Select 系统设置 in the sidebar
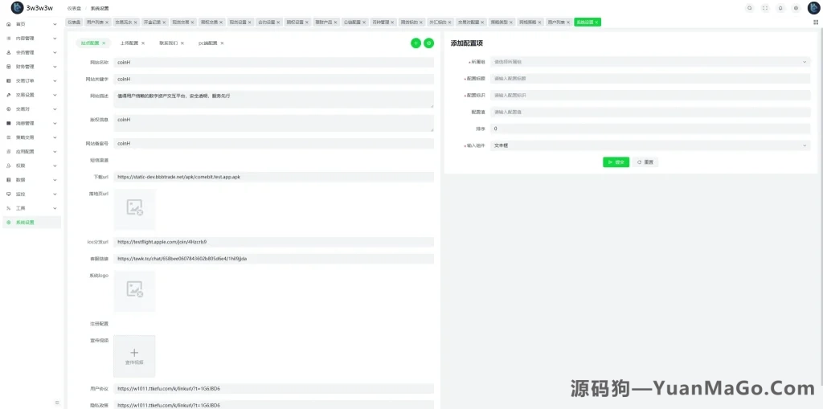Image resolution: width=823 pixels, height=409 pixels. coord(31,222)
